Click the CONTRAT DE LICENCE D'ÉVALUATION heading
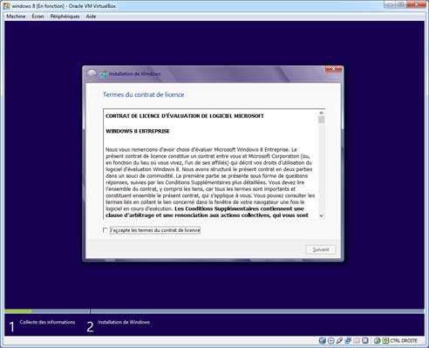 pos(185,116)
